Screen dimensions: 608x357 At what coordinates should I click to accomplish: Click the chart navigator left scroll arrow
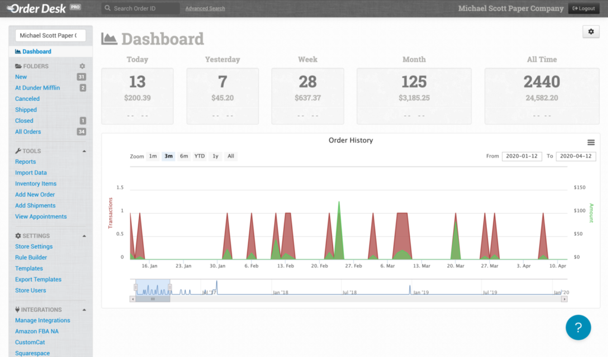pos(132,299)
